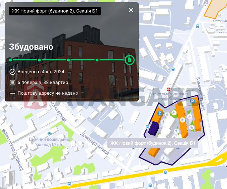The height and width of the screenshot is (189, 227).
Task: Click the '5-та стоматологічна поліклініка' map label
Action: coord(168,96)
